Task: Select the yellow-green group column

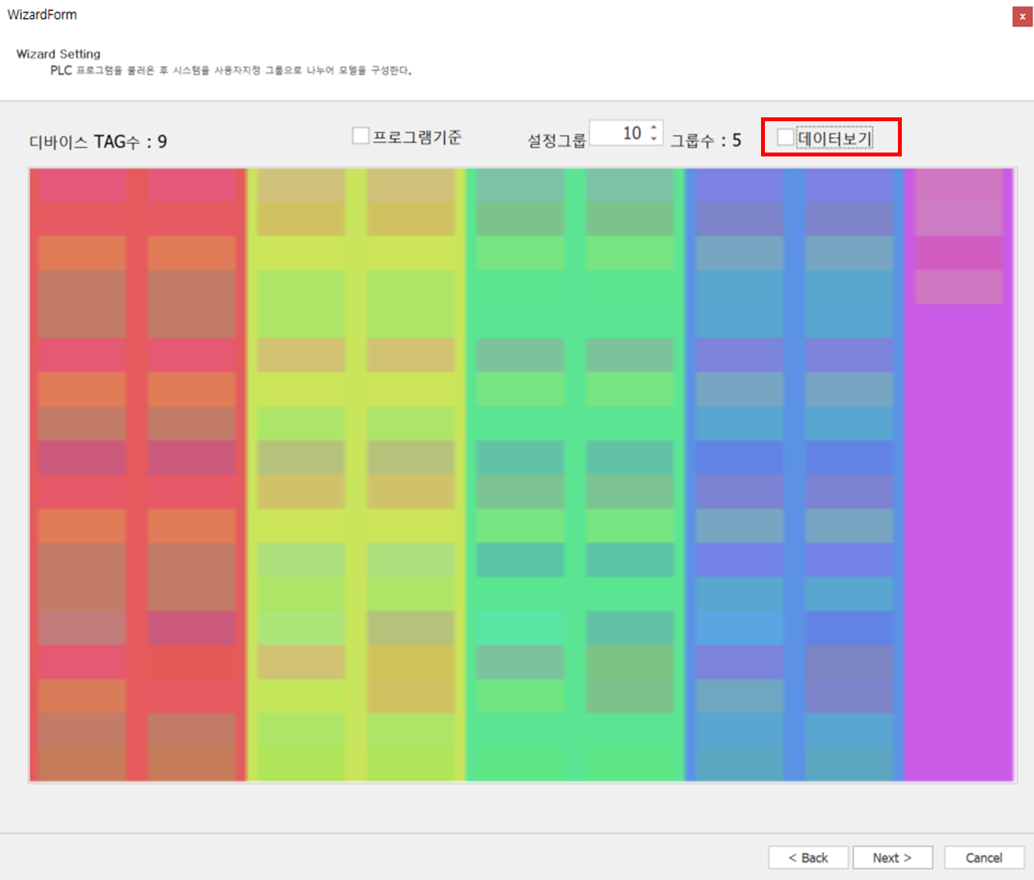Action: tap(356, 474)
